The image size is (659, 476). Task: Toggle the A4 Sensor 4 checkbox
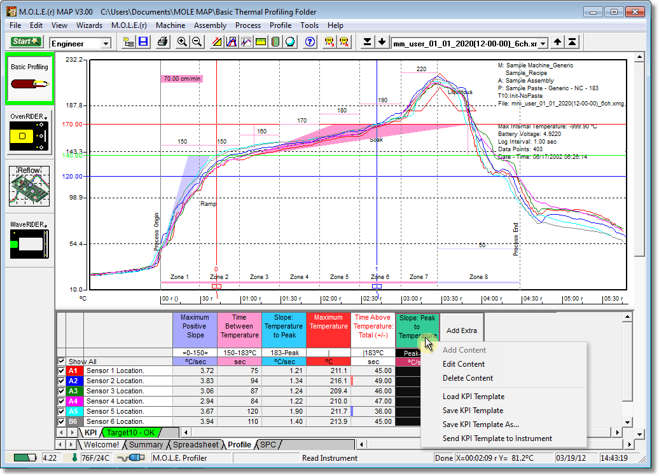[x=61, y=401]
